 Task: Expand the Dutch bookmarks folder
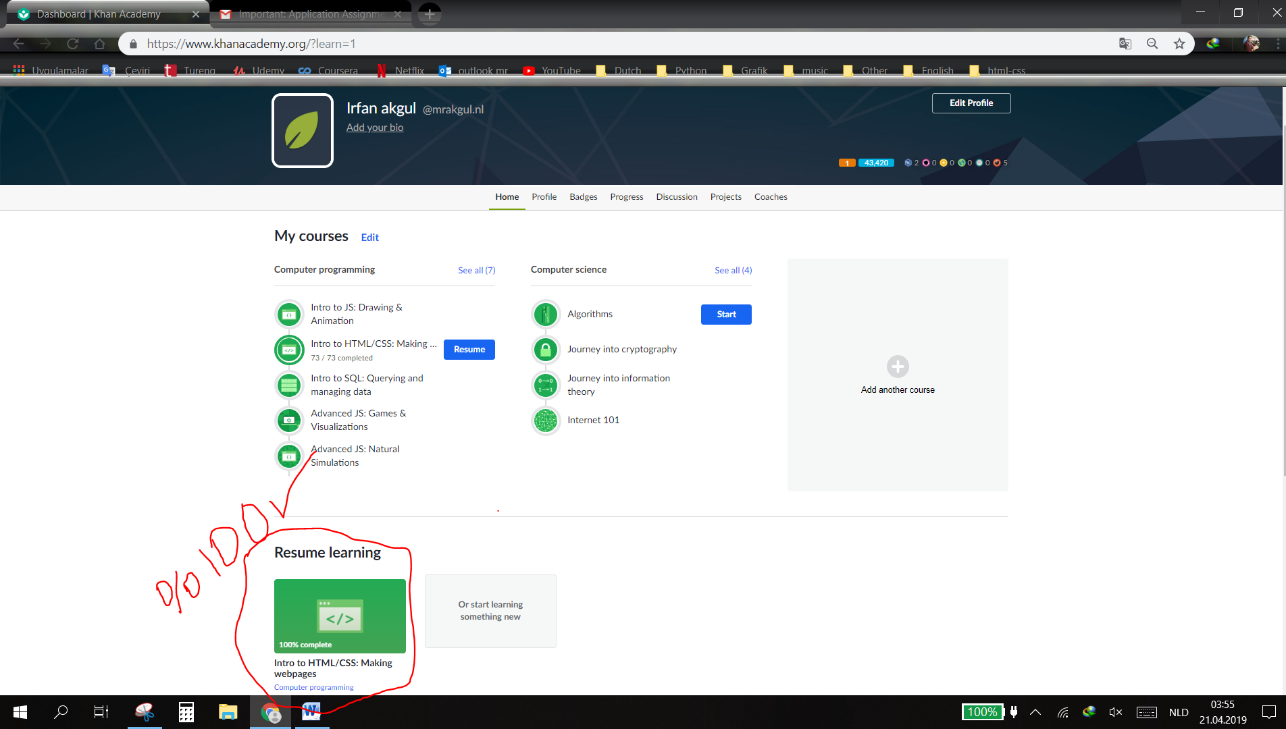pyautogui.click(x=619, y=70)
